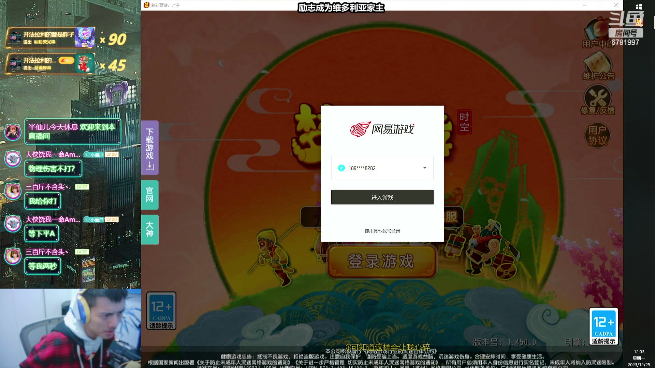Click the avatar beside 我给你打 message
This screenshot has width=655, height=368.
[13, 192]
